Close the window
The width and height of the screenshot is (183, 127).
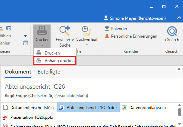click(x=177, y=6)
